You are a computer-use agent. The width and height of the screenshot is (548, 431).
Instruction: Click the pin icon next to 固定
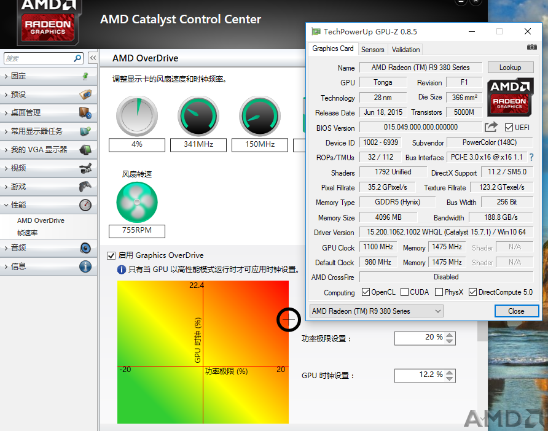pos(85,76)
